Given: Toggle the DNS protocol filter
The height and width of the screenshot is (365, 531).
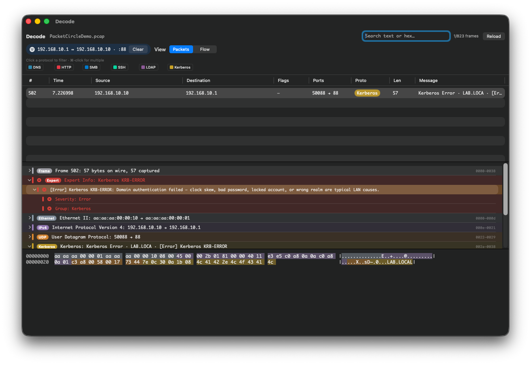Looking at the screenshot, I should (35, 67).
